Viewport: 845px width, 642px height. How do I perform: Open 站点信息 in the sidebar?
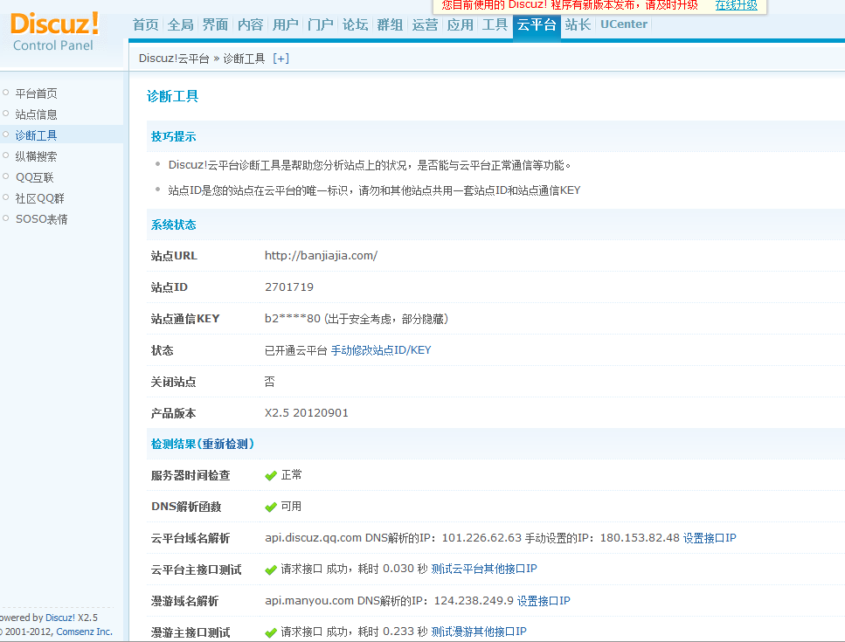pyautogui.click(x=36, y=114)
